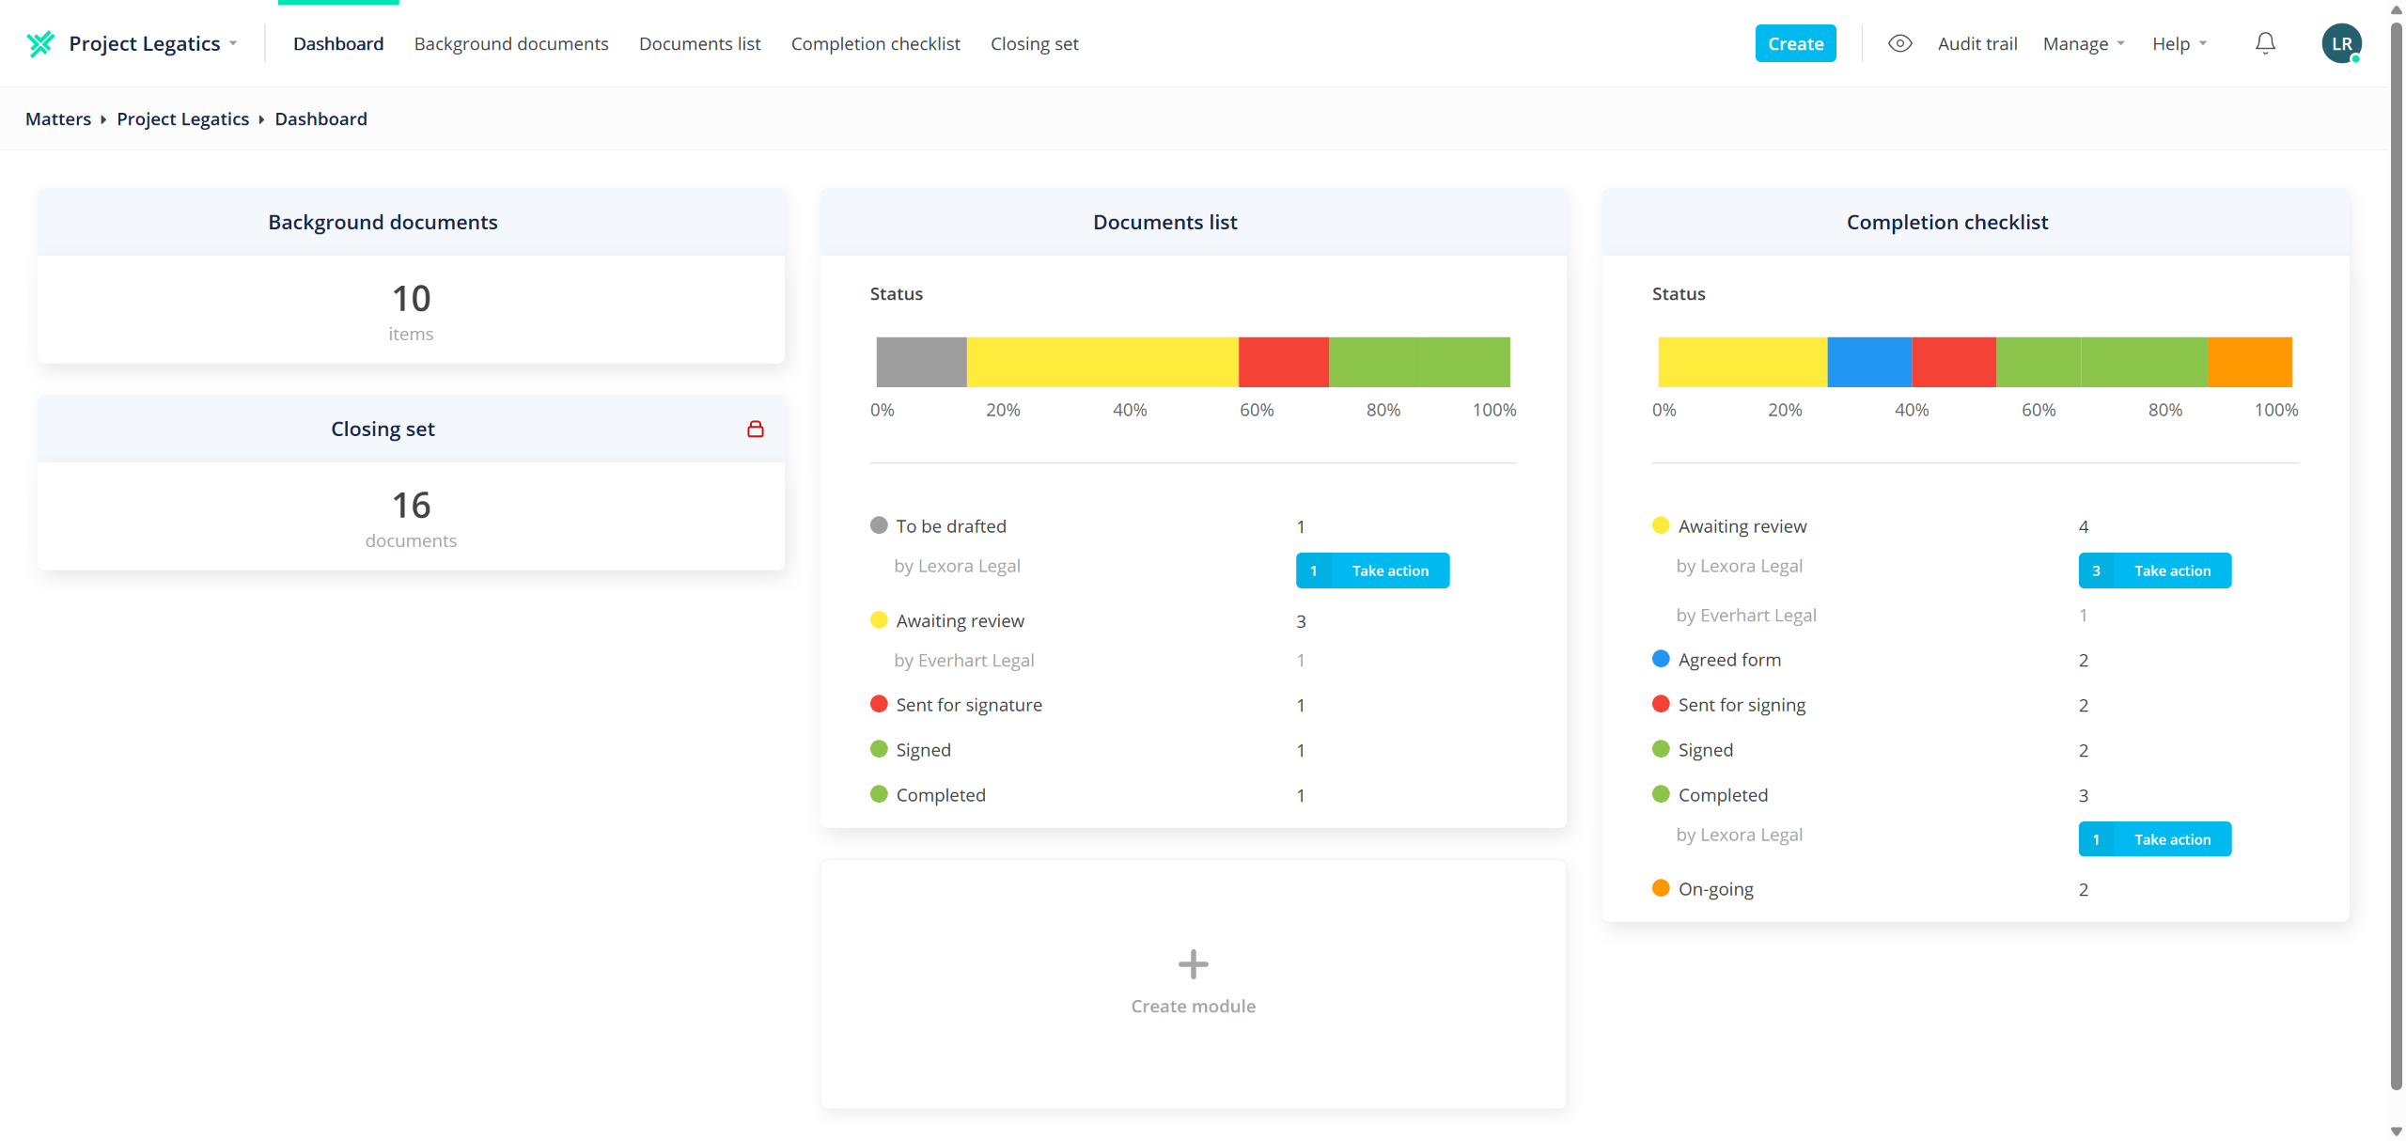Click the Legatics logo icon
The width and height of the screenshot is (2406, 1141).
40,43
